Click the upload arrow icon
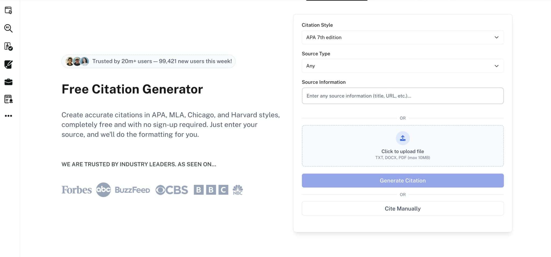Viewport: 551px width, 257px height. pos(402,138)
